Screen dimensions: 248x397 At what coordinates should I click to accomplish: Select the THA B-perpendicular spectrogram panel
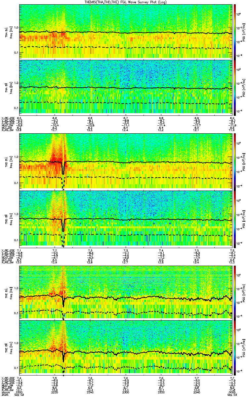[126, 31]
